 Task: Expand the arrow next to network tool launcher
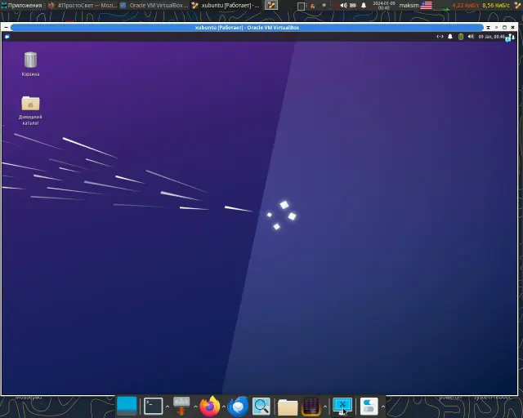(195, 407)
